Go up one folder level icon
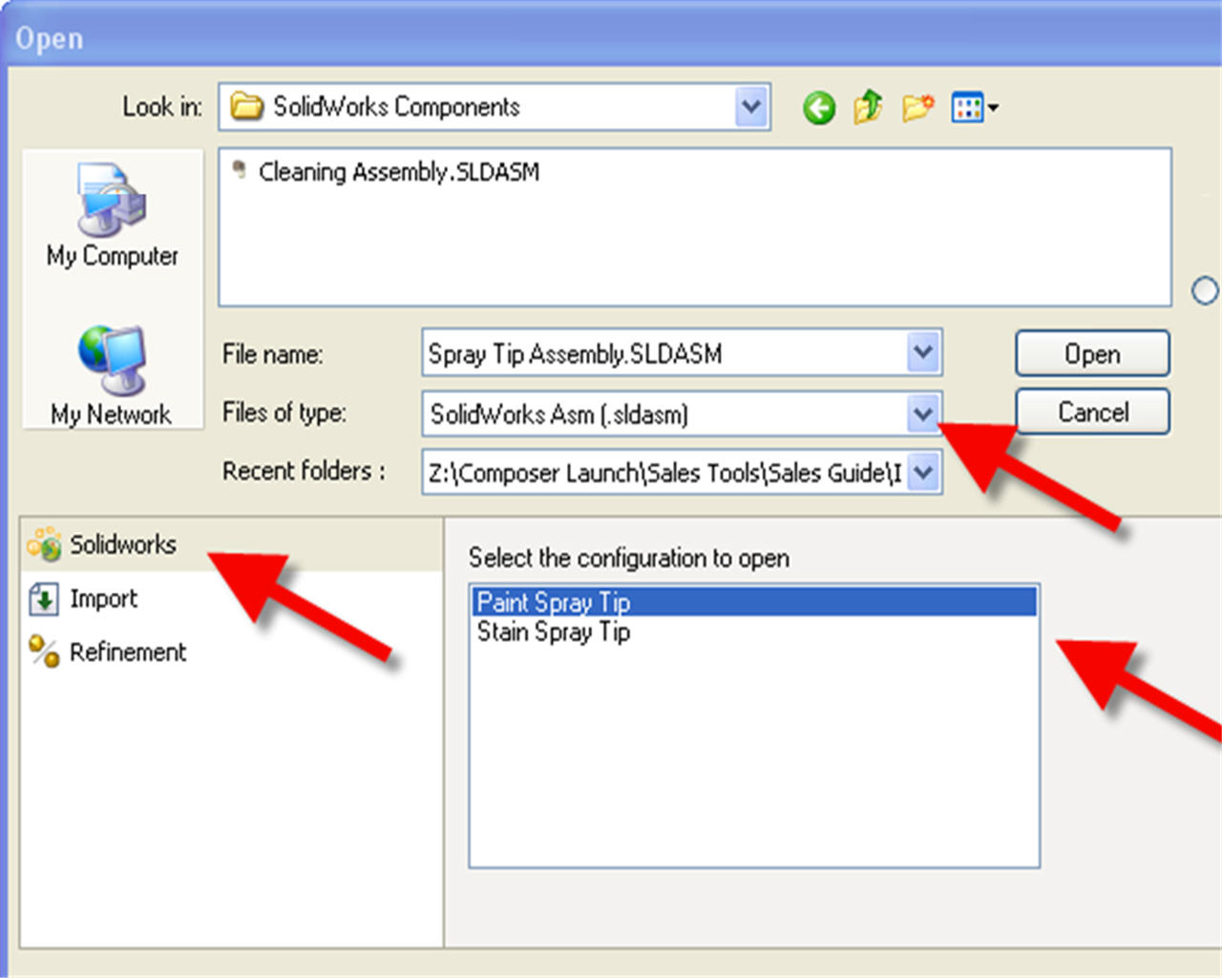The image size is (1222, 978). point(868,107)
